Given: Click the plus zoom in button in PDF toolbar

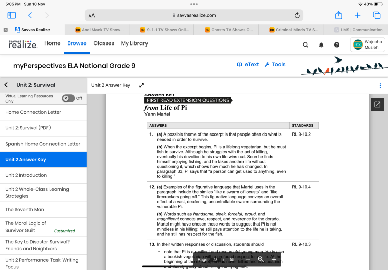Looking at the screenshot, I should click(x=274, y=259).
